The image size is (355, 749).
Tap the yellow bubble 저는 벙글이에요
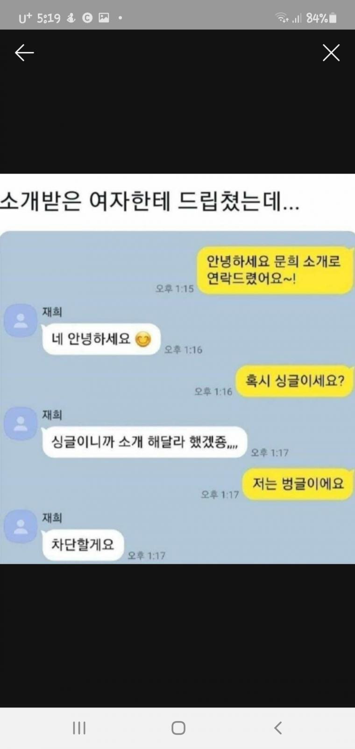[298, 484]
